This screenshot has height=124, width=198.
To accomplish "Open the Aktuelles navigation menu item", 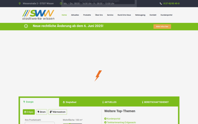I will (75, 15).
